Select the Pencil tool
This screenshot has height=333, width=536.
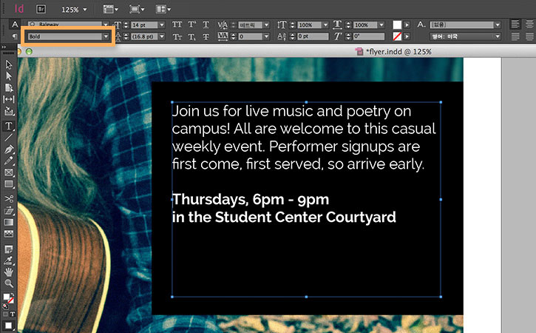point(9,161)
